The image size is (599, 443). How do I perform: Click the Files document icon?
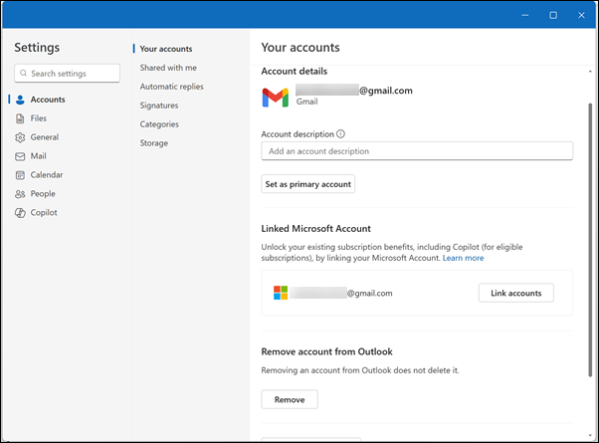[20, 118]
